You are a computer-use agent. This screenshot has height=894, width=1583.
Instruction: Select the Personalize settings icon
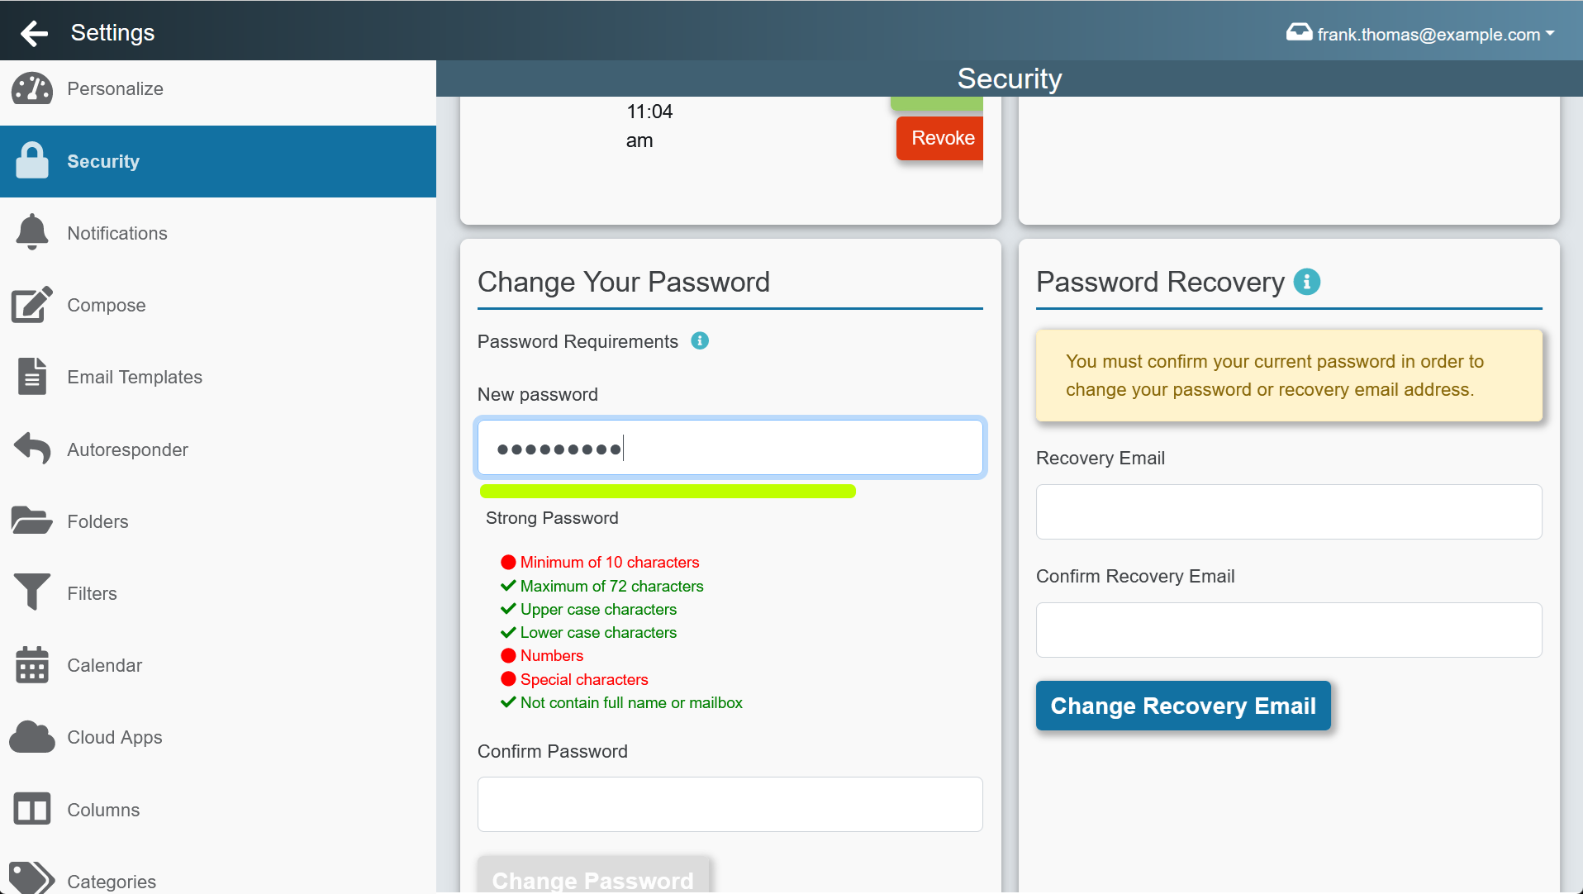[x=31, y=88]
